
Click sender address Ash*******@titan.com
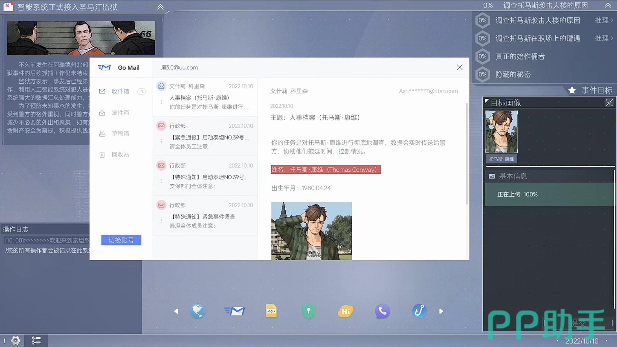pos(428,91)
